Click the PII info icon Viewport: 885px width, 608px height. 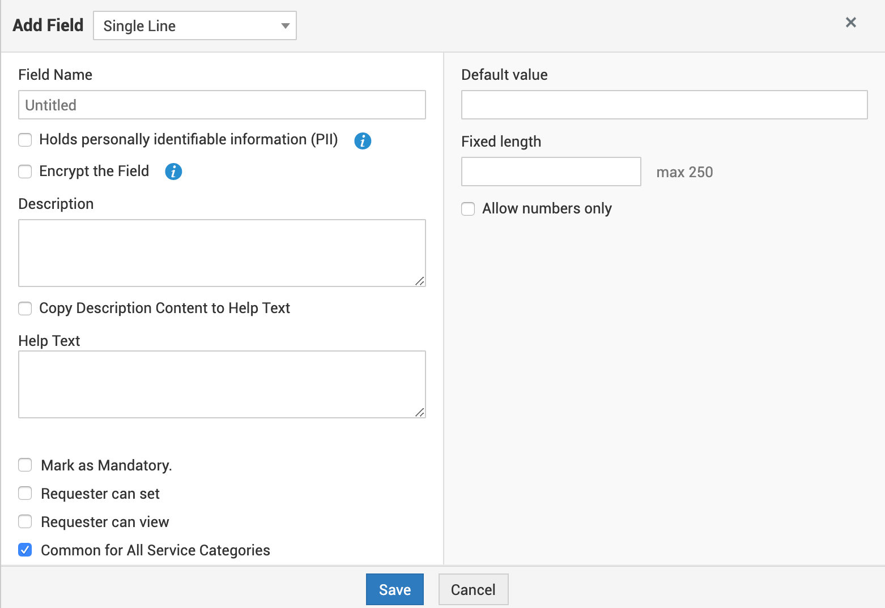point(363,140)
